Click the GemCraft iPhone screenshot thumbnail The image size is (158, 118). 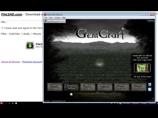click(x=142, y=68)
